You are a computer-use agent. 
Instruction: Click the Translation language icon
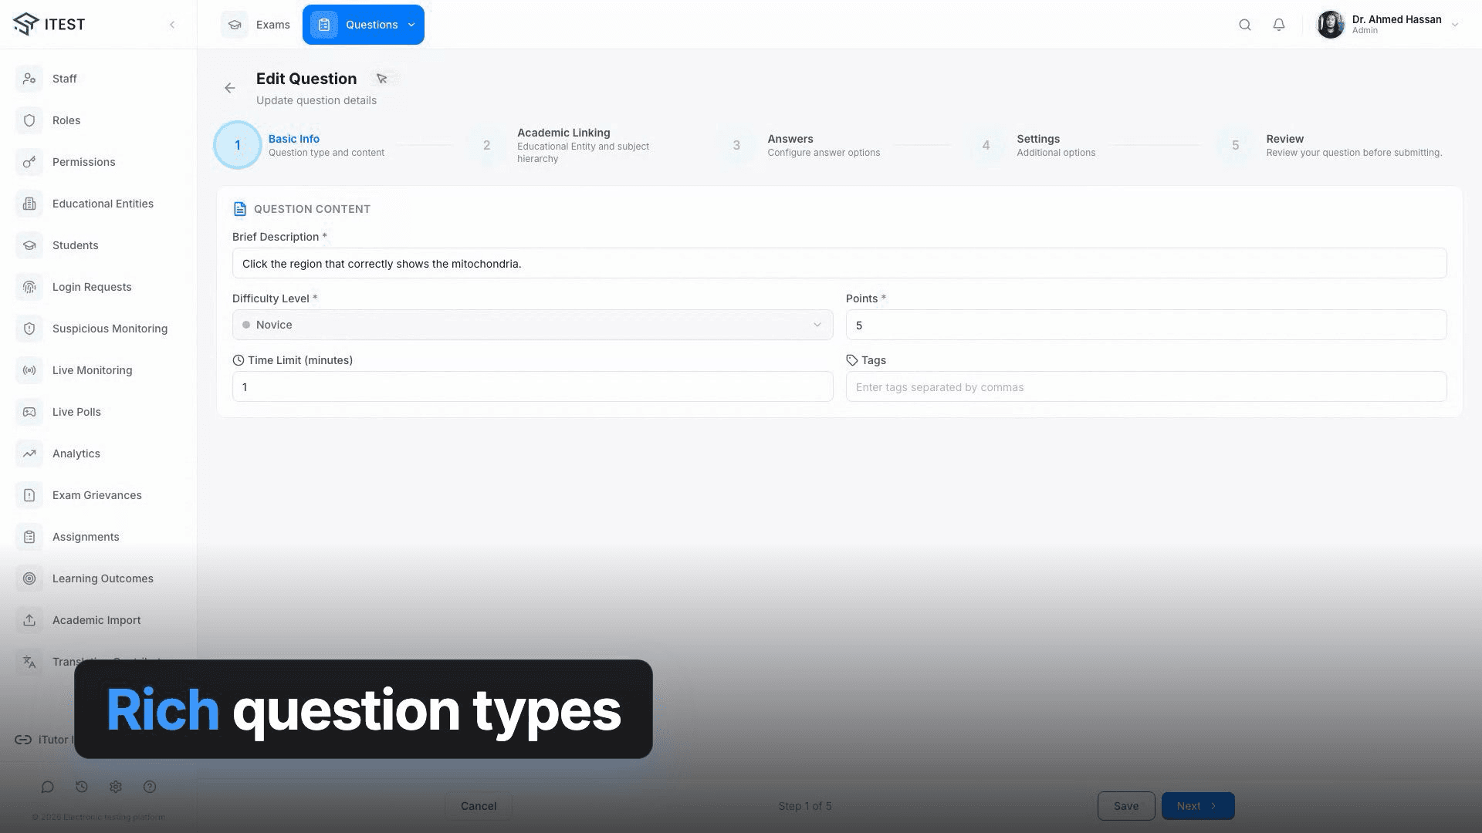(x=29, y=662)
